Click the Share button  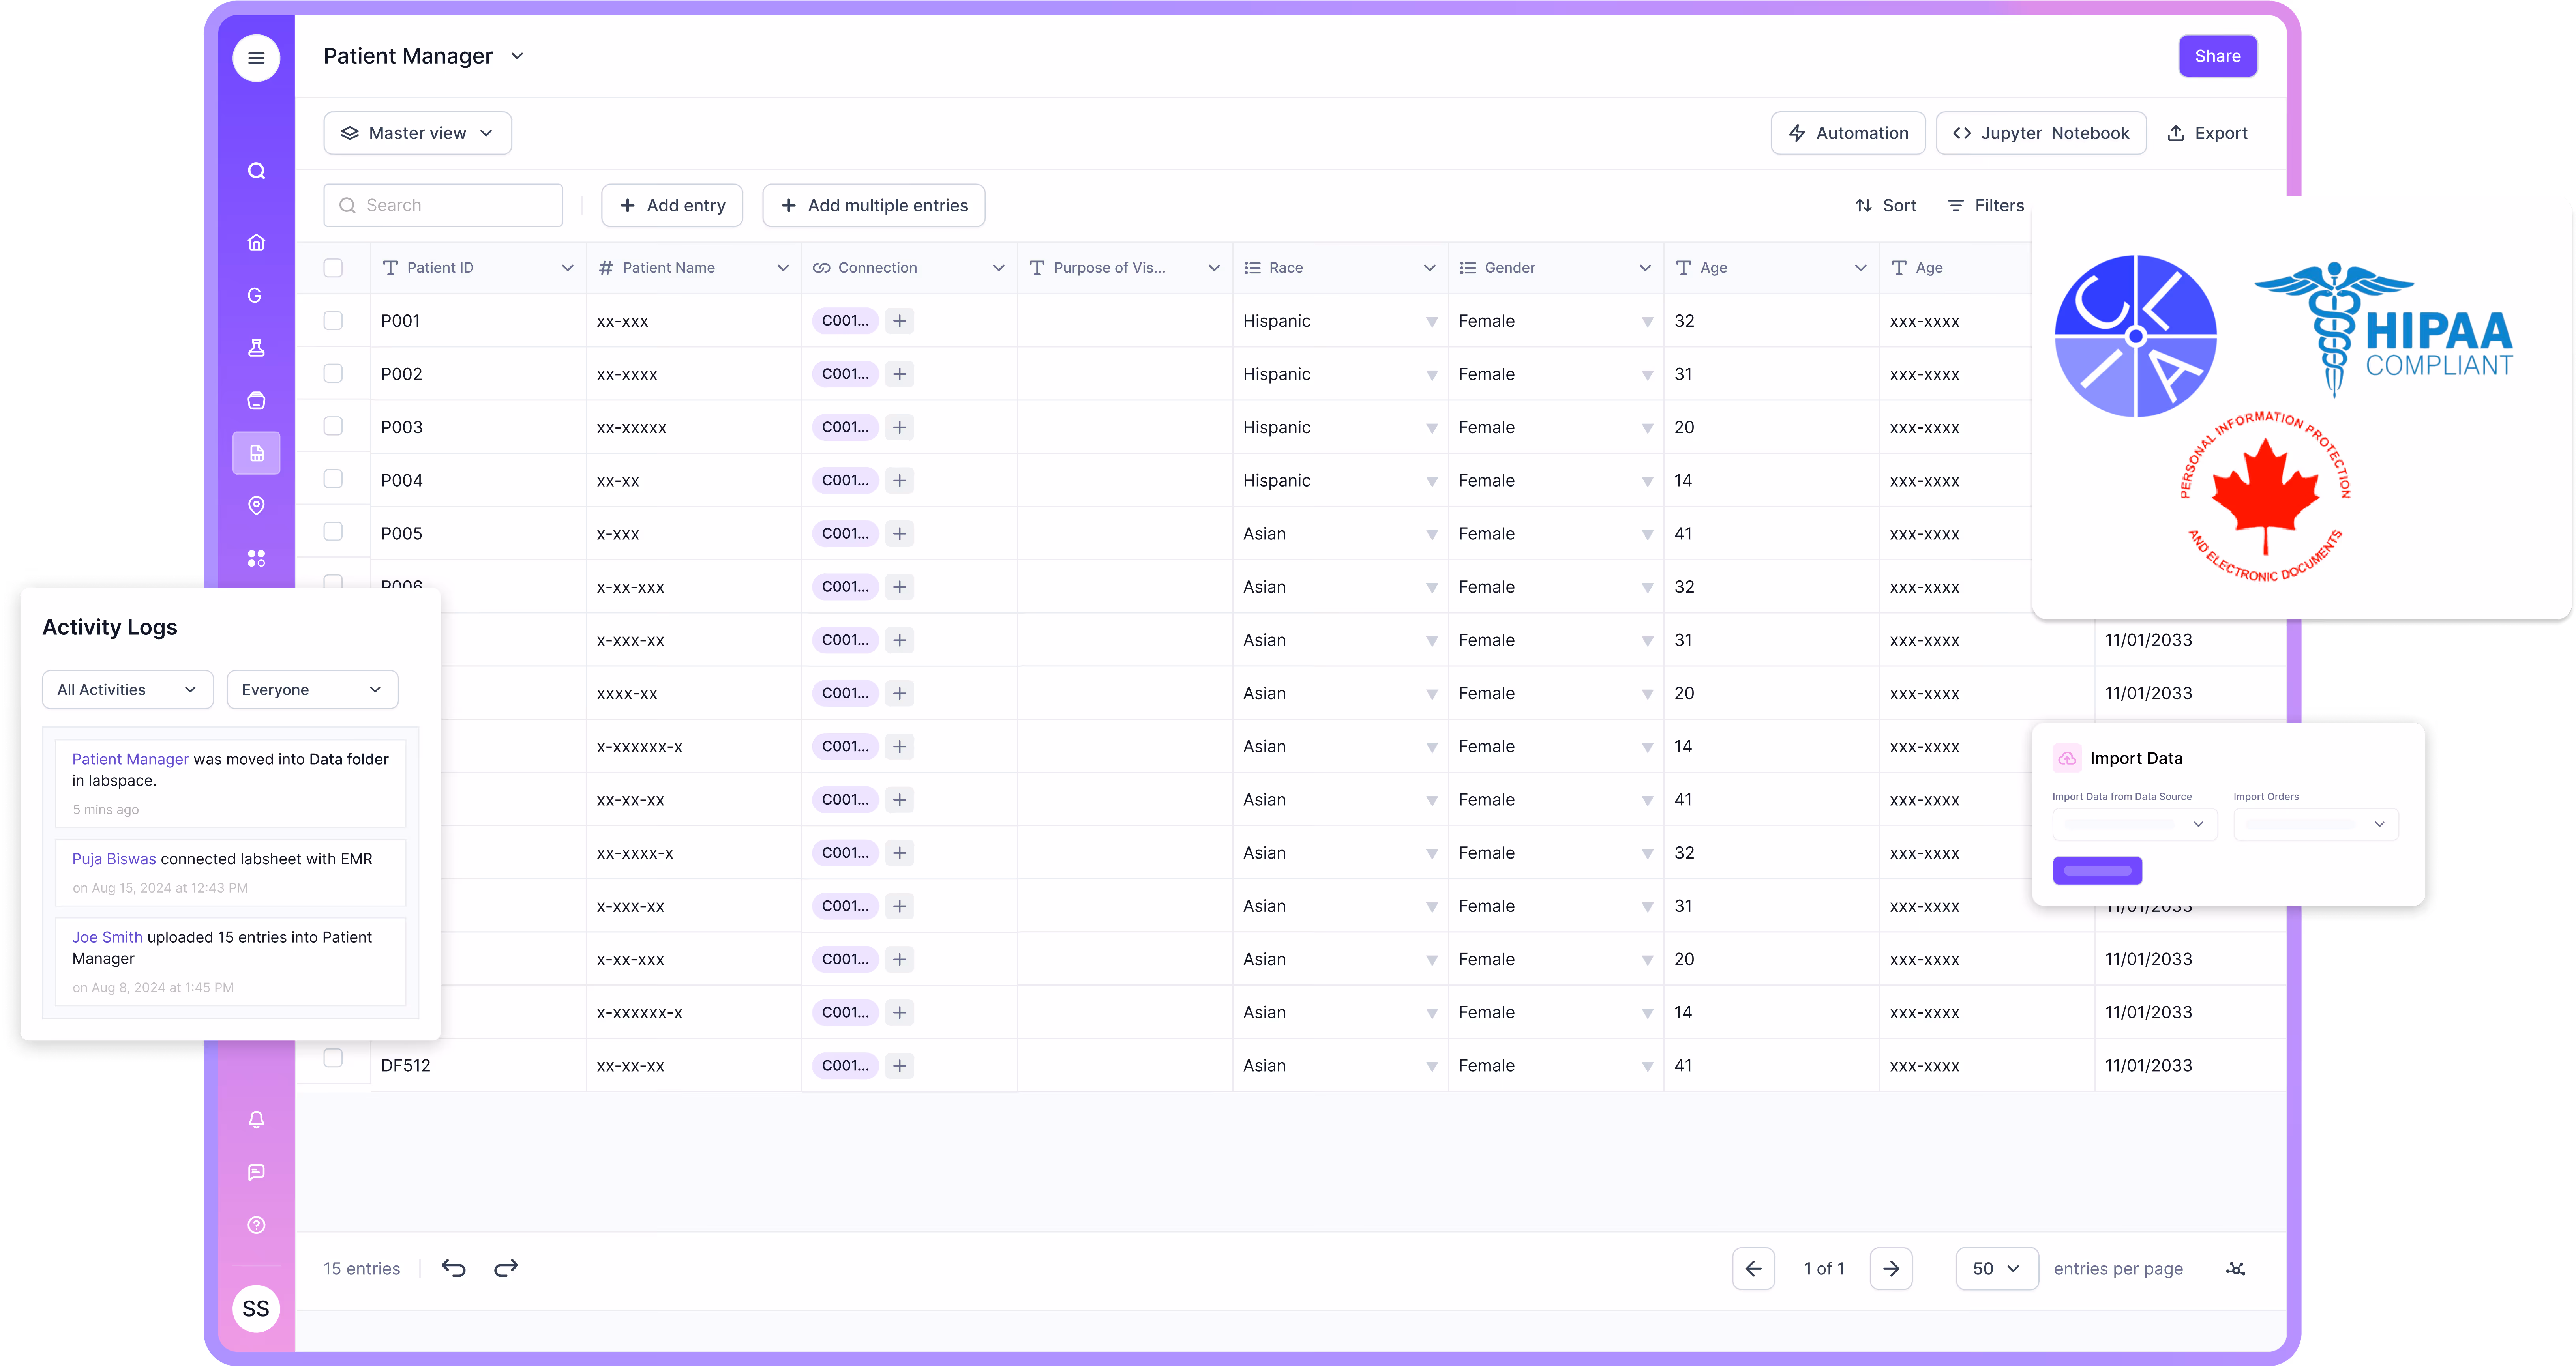(2217, 56)
